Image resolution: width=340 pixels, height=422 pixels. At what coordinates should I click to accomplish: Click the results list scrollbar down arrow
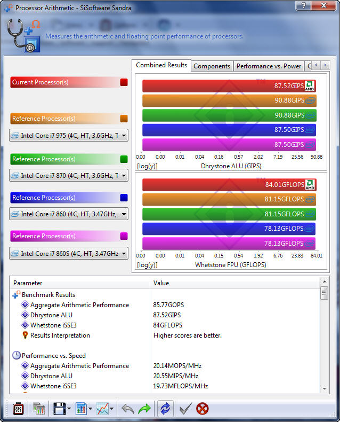tap(325, 389)
